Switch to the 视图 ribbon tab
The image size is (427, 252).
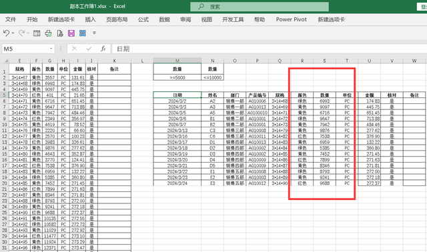[x=206, y=19]
